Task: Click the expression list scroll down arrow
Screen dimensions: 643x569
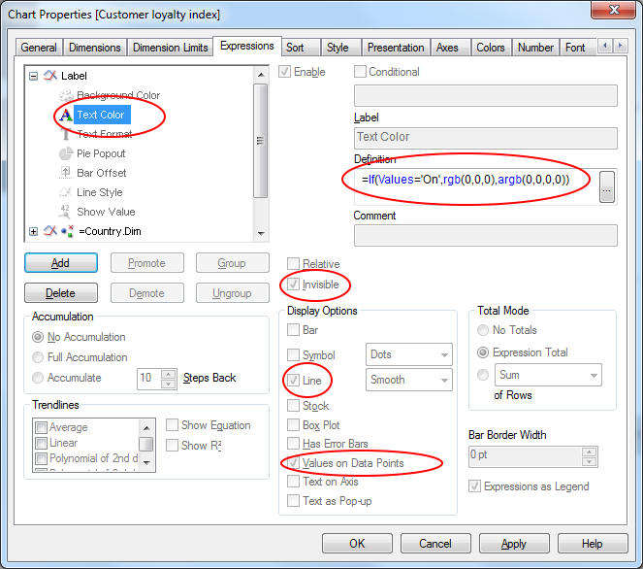Action: pos(261,233)
